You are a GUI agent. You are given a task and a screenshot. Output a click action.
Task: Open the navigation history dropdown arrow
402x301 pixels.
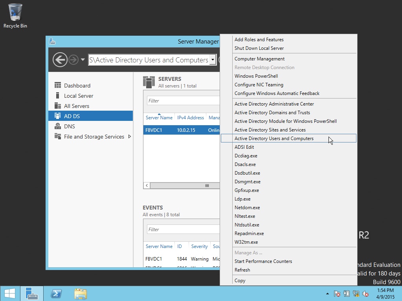[x=83, y=60]
